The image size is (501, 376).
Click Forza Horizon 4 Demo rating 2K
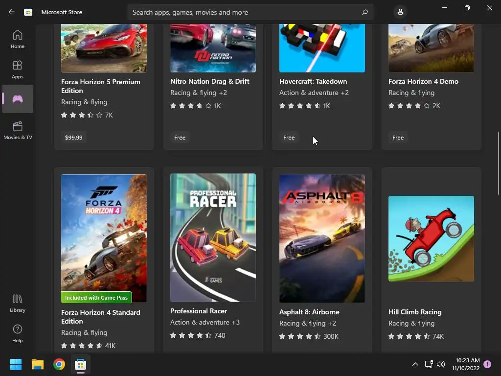point(414,106)
